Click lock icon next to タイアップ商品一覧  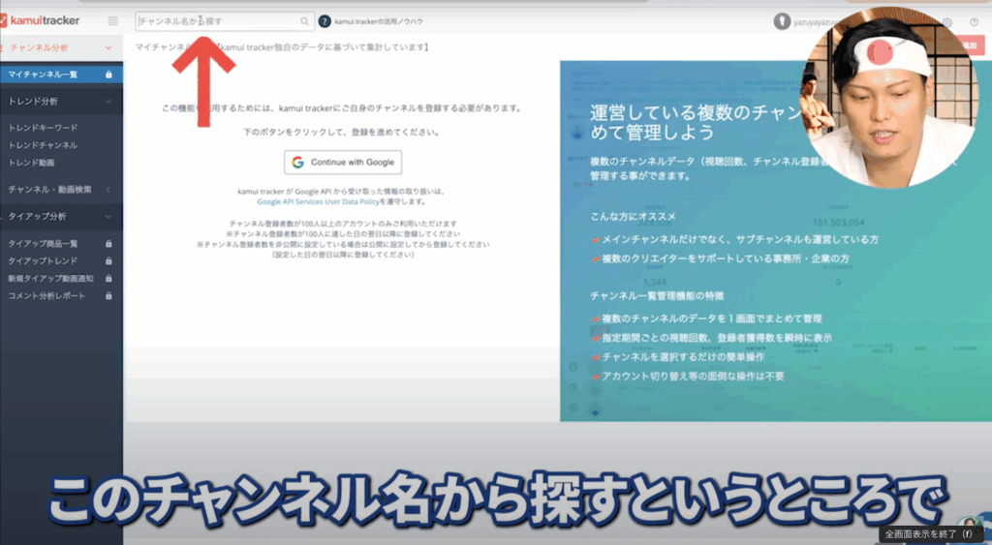[x=108, y=244]
